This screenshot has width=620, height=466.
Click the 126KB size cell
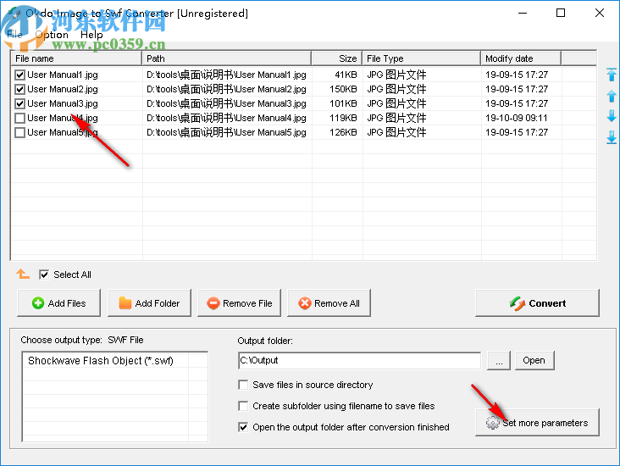343,132
